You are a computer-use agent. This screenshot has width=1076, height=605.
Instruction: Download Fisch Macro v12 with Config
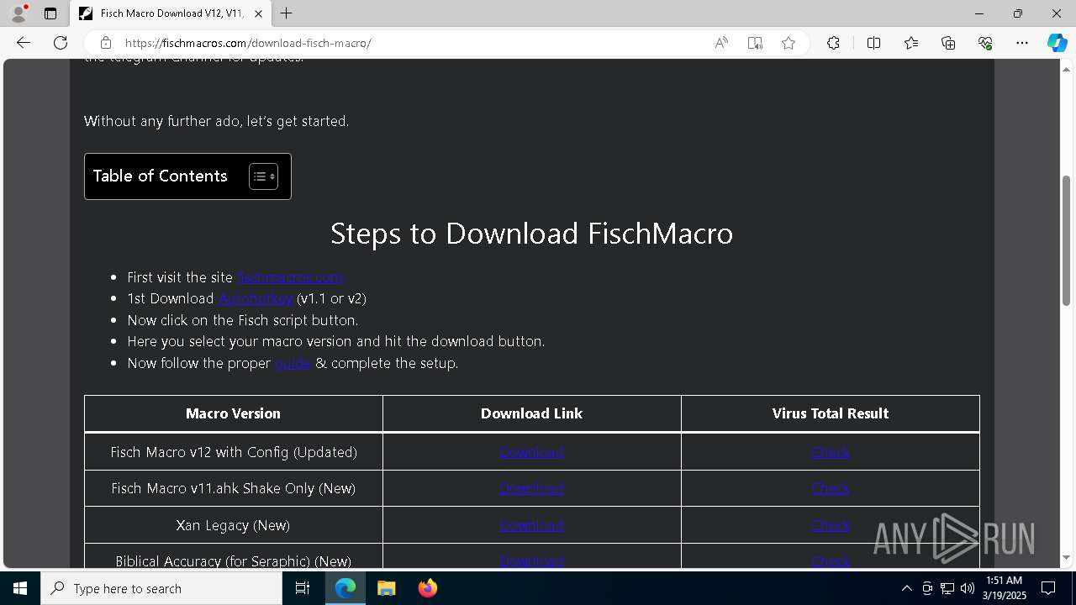(531, 452)
